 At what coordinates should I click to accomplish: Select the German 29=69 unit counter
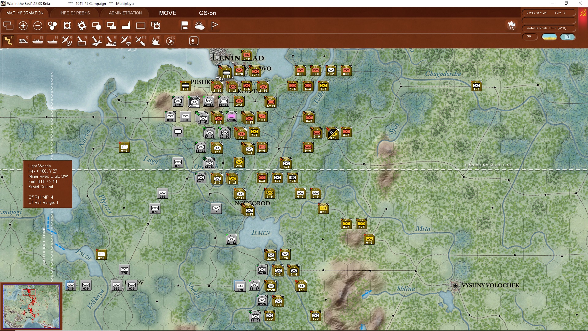pyautogui.click(x=224, y=133)
